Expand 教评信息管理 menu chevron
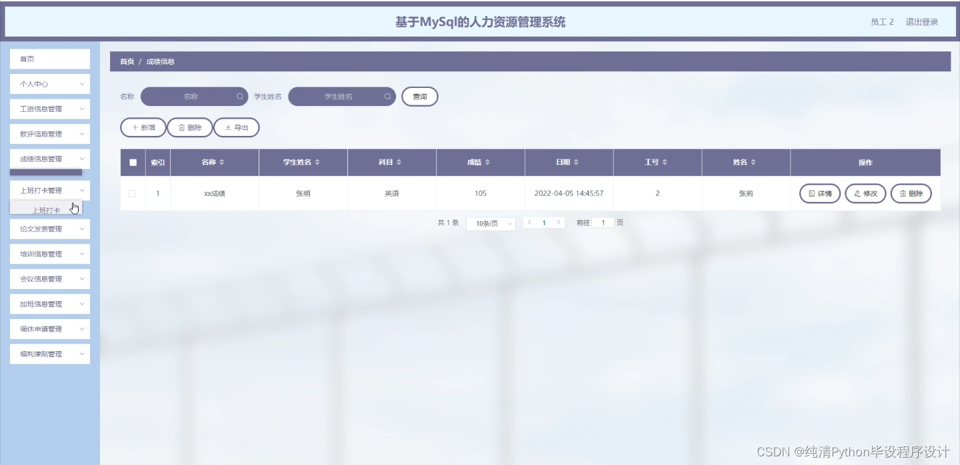The width and height of the screenshot is (960, 465). coord(82,134)
